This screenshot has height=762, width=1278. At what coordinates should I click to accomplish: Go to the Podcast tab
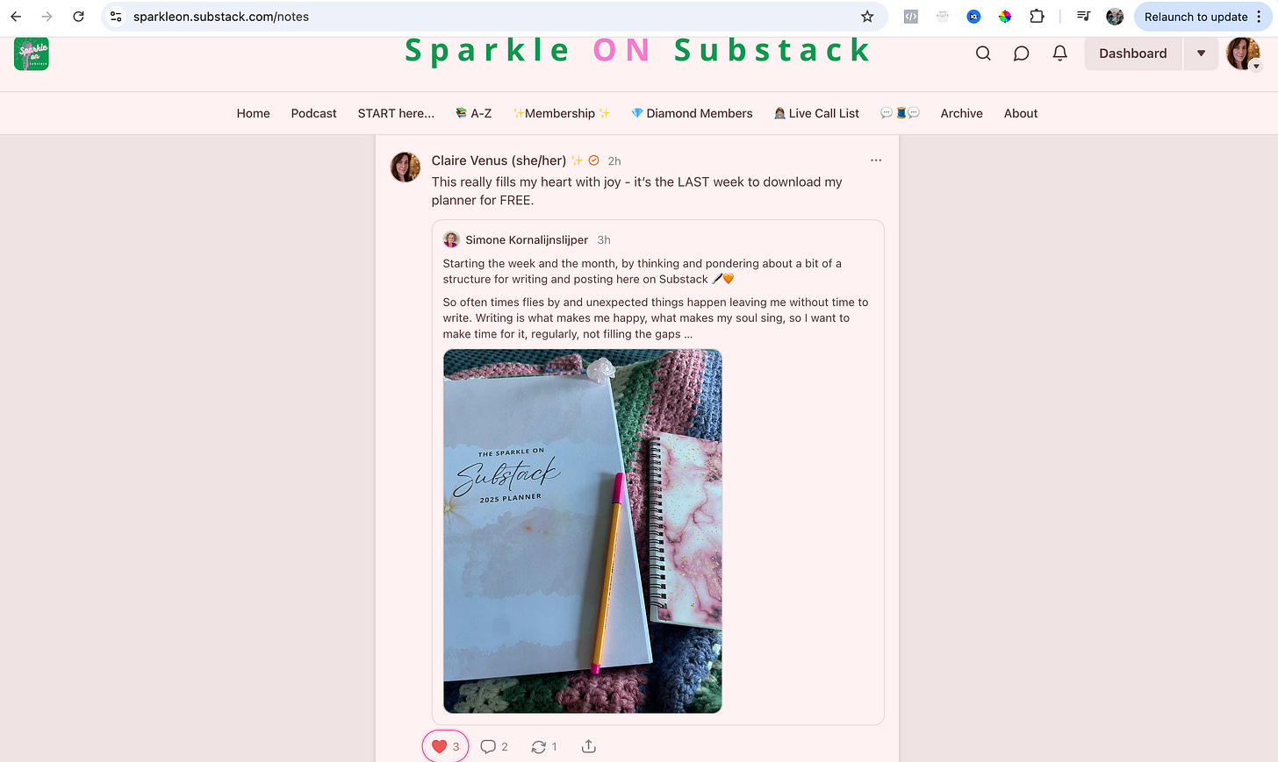coord(313,113)
